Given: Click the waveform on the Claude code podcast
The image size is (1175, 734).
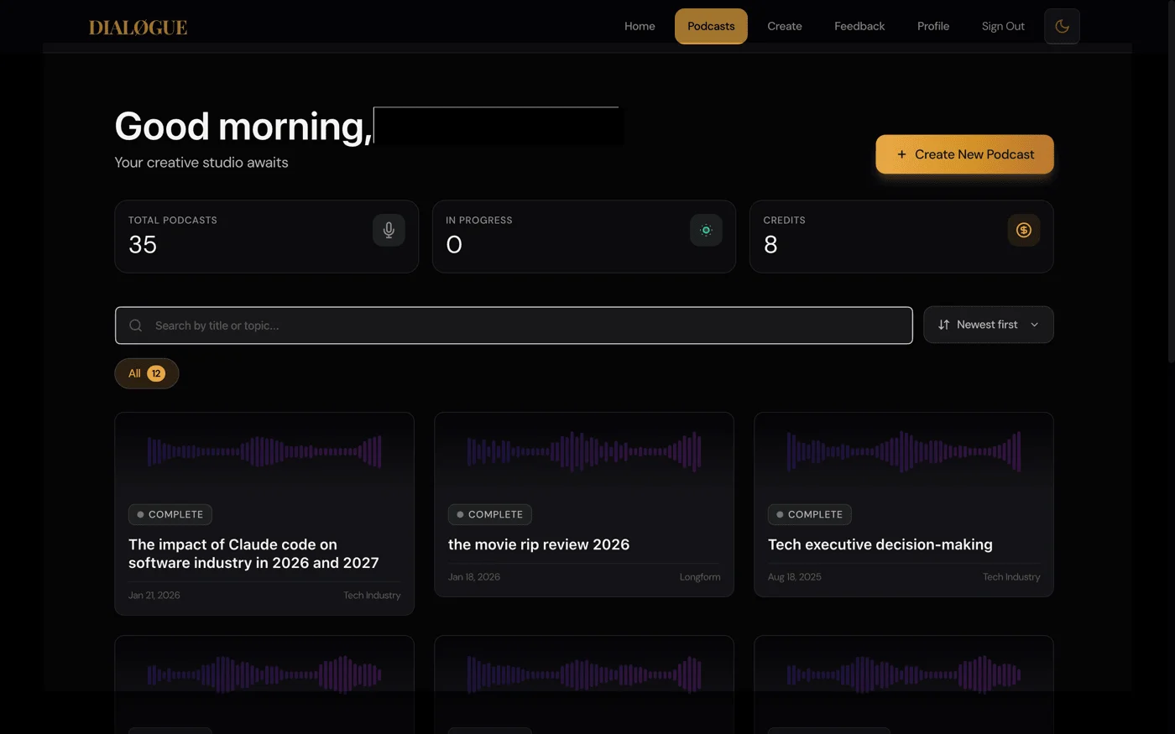Looking at the screenshot, I should (264, 451).
